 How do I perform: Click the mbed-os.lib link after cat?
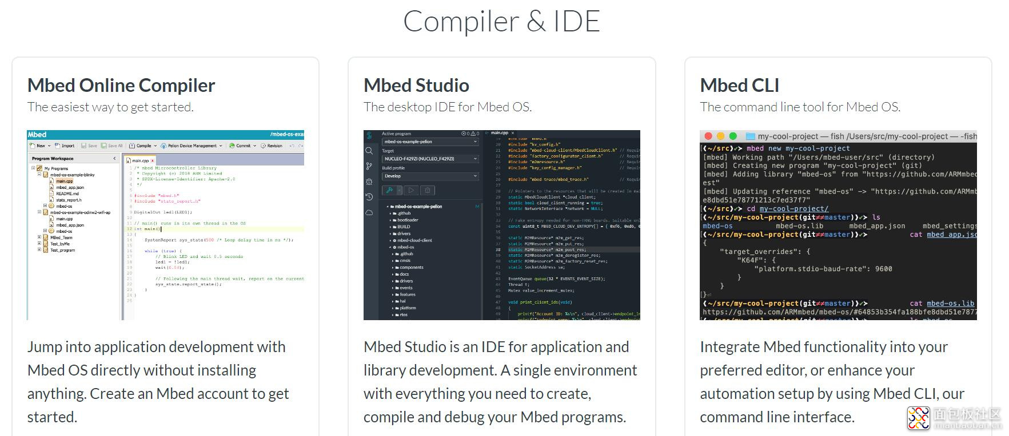[x=950, y=304]
